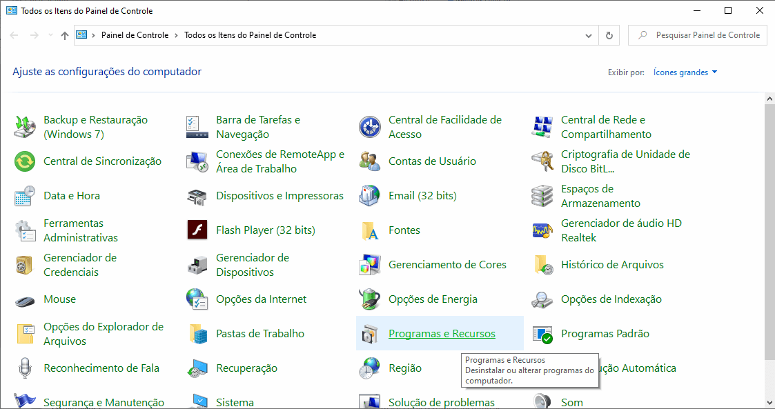Go back with the back arrow
The image size is (775, 409).
coord(14,36)
